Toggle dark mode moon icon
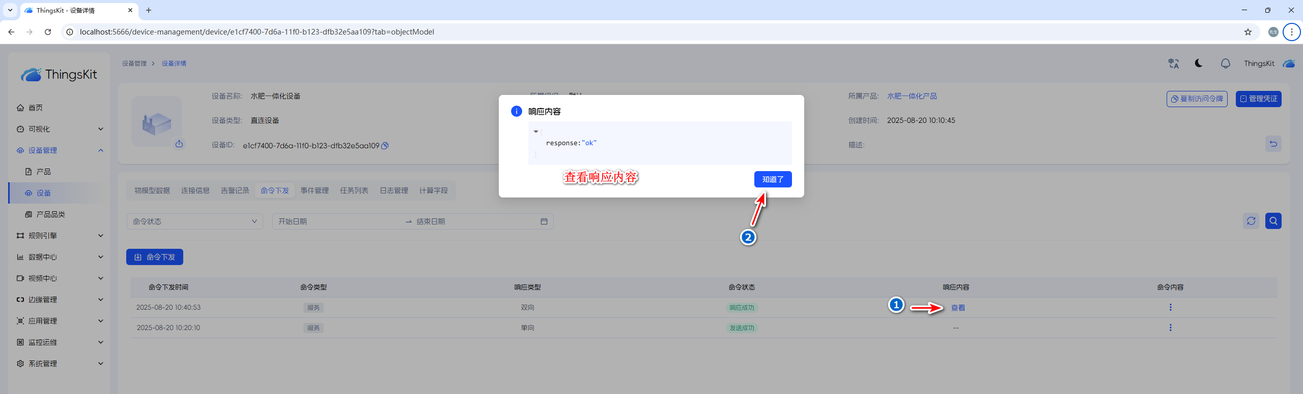This screenshot has width=1303, height=394. 1199,63
